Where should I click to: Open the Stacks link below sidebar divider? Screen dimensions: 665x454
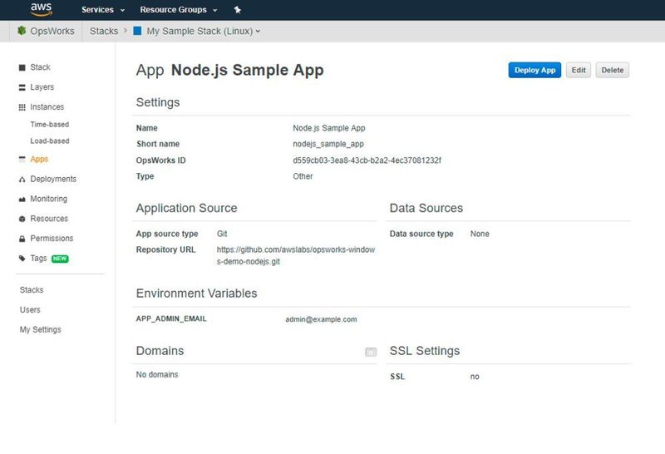point(32,290)
